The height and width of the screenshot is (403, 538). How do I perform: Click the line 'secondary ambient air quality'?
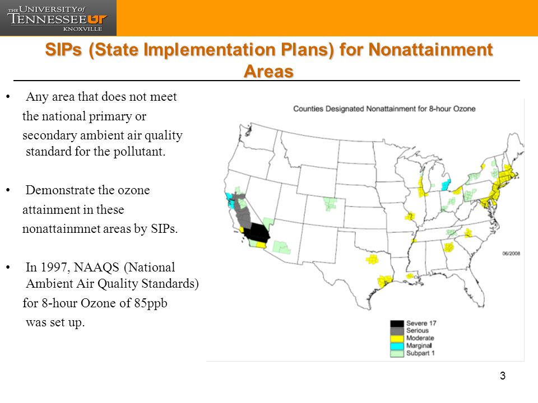102,135
